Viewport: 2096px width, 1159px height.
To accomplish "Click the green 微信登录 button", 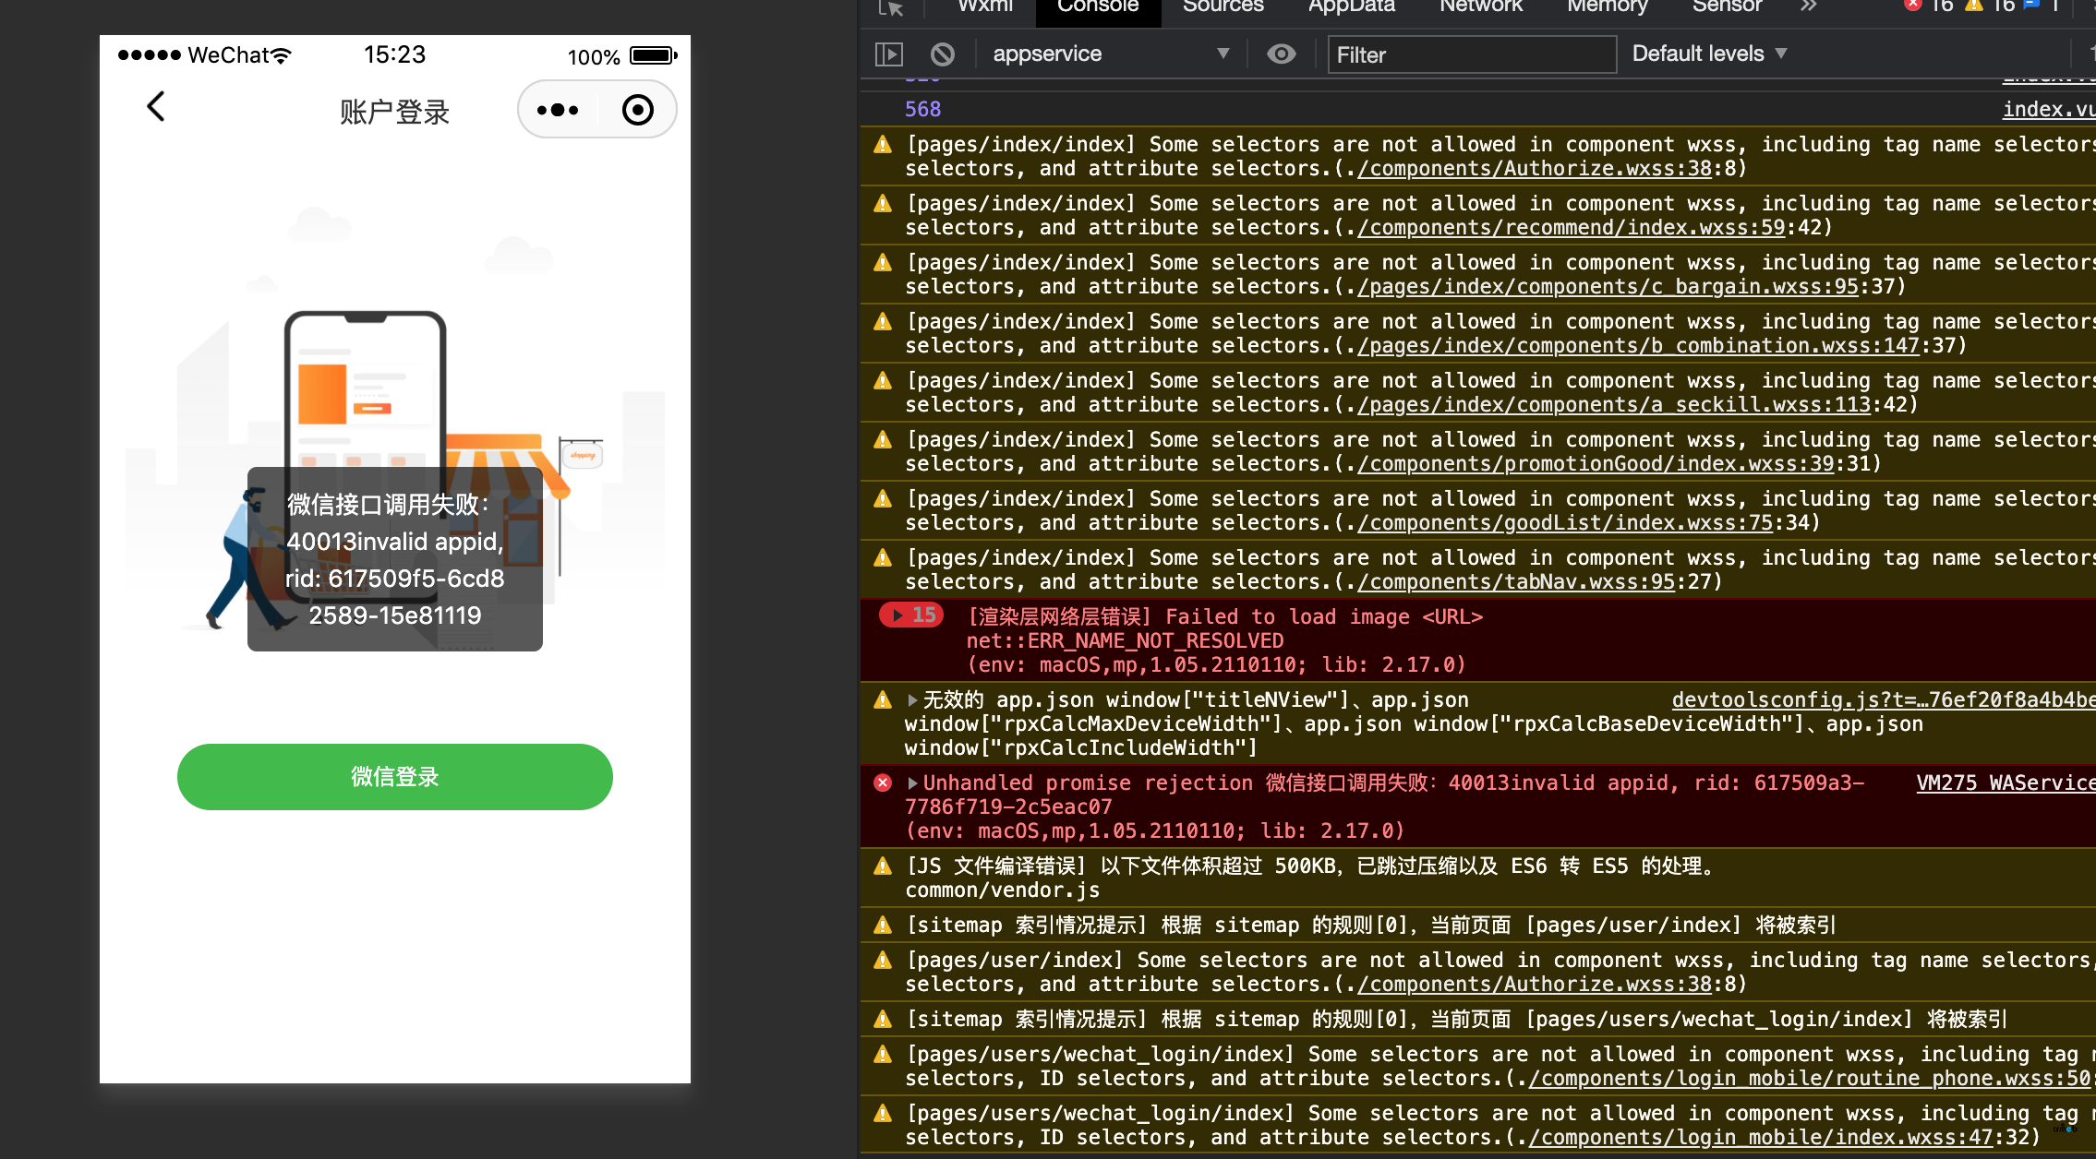I will pyautogui.click(x=394, y=777).
